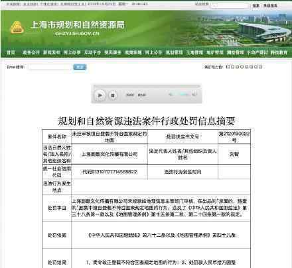The height and width of the screenshot is (268, 292).
Task: Click the speaker icon beside the volume slider
Action: click(x=194, y=94)
